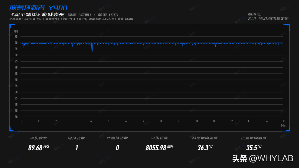Click the deepest frame-rate dip near minute 4

(x=93, y=51)
